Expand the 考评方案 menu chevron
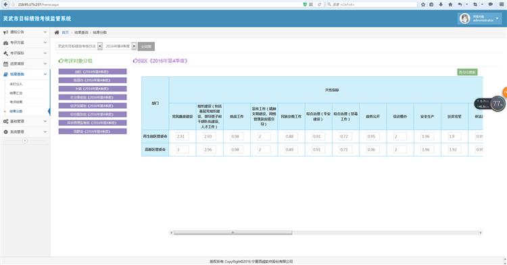This screenshot has height=265, width=507. (x=45, y=43)
